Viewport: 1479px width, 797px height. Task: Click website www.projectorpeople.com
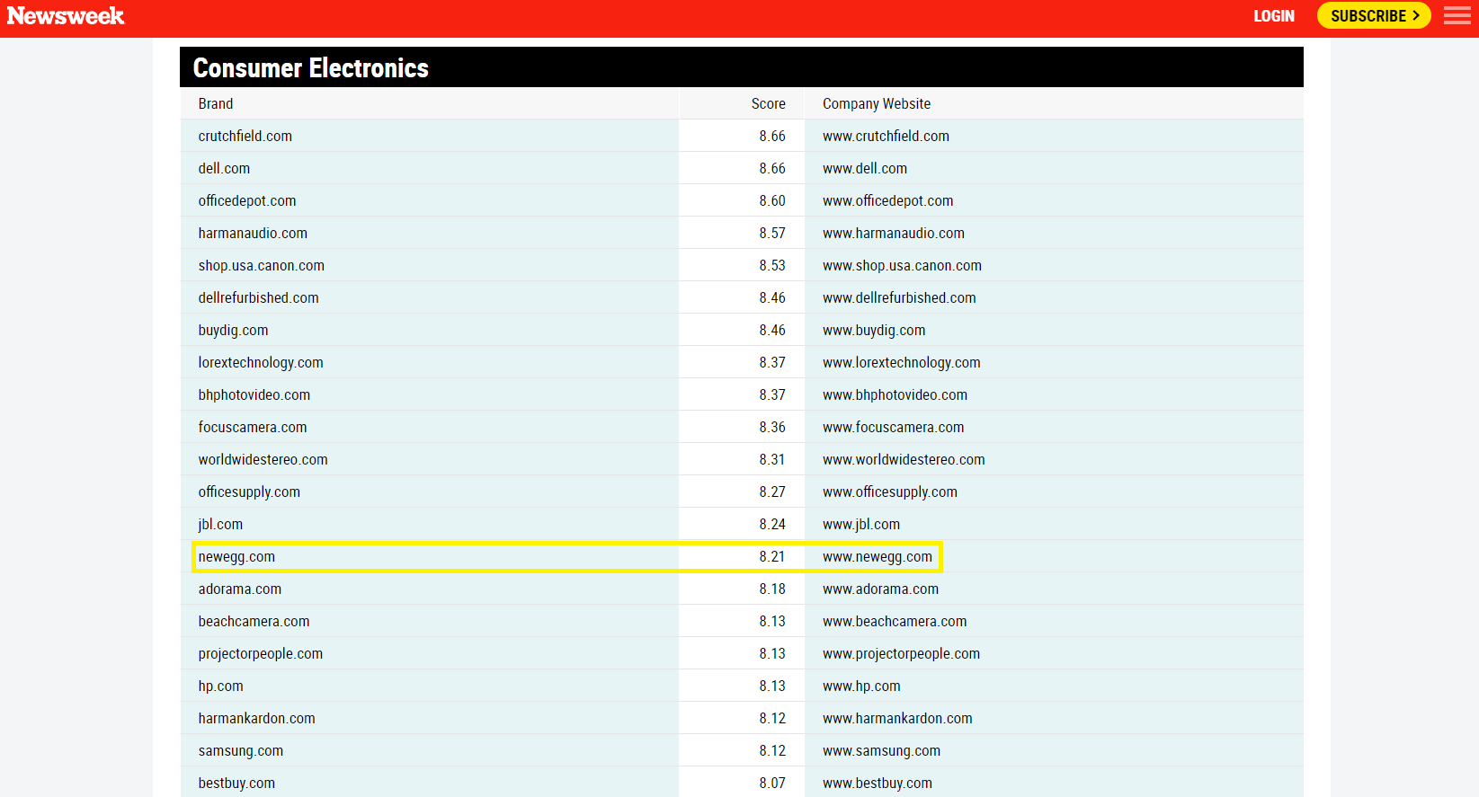(x=901, y=654)
